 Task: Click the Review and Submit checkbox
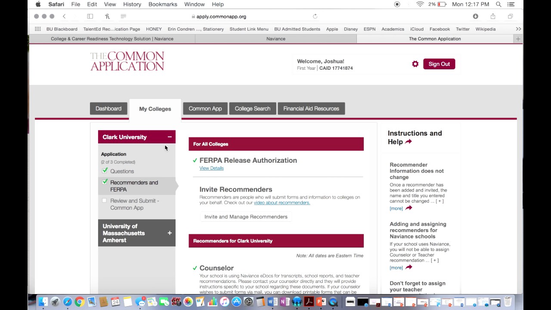point(104,200)
